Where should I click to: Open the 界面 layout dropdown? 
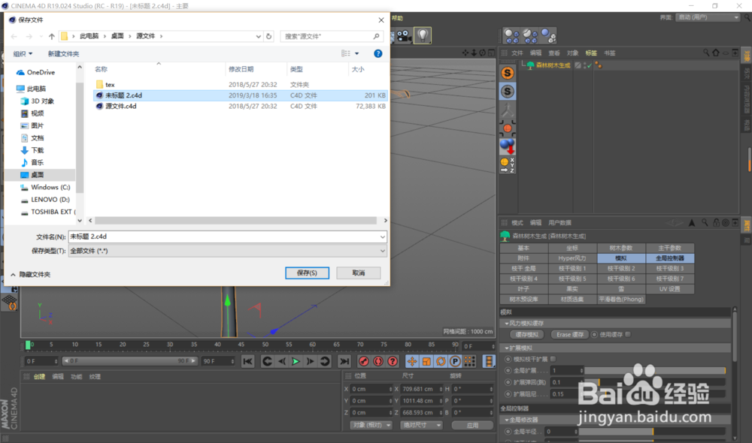click(x=708, y=17)
